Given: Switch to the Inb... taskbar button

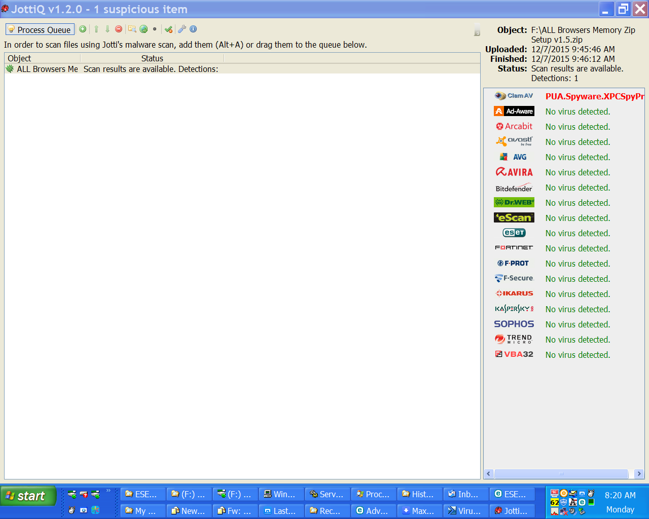Looking at the screenshot, I should point(466,494).
